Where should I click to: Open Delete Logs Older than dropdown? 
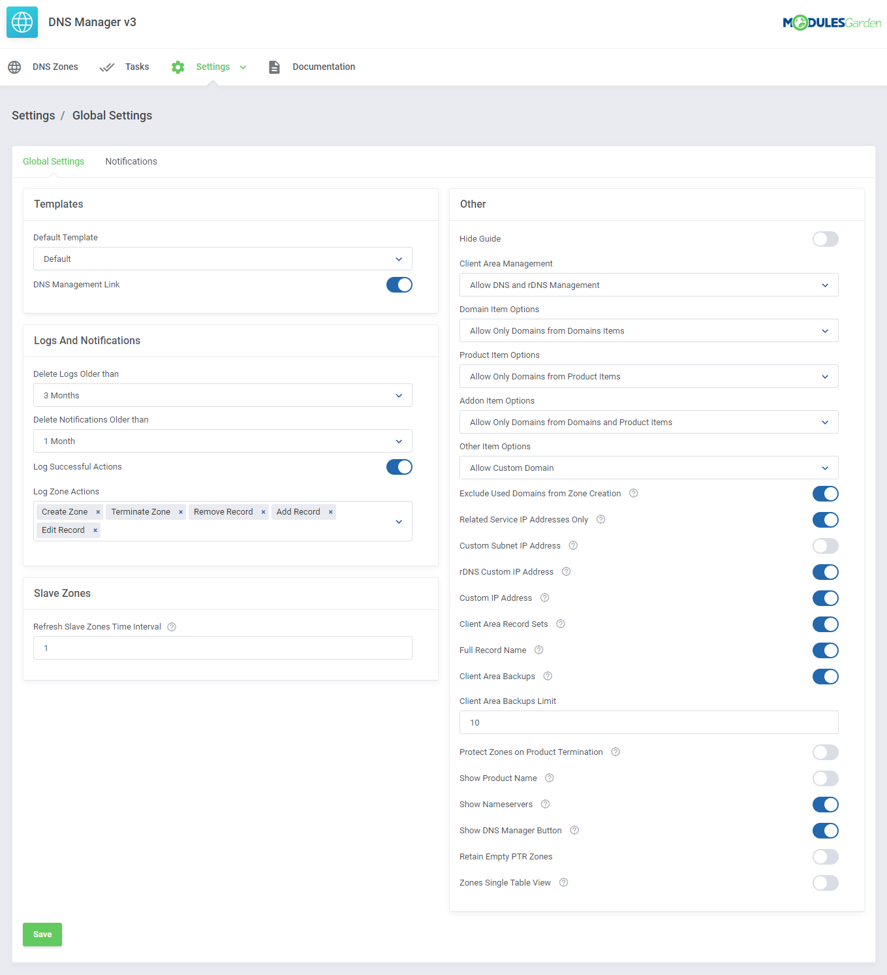[223, 395]
